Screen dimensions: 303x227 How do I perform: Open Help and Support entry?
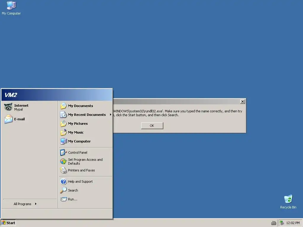coord(86,181)
